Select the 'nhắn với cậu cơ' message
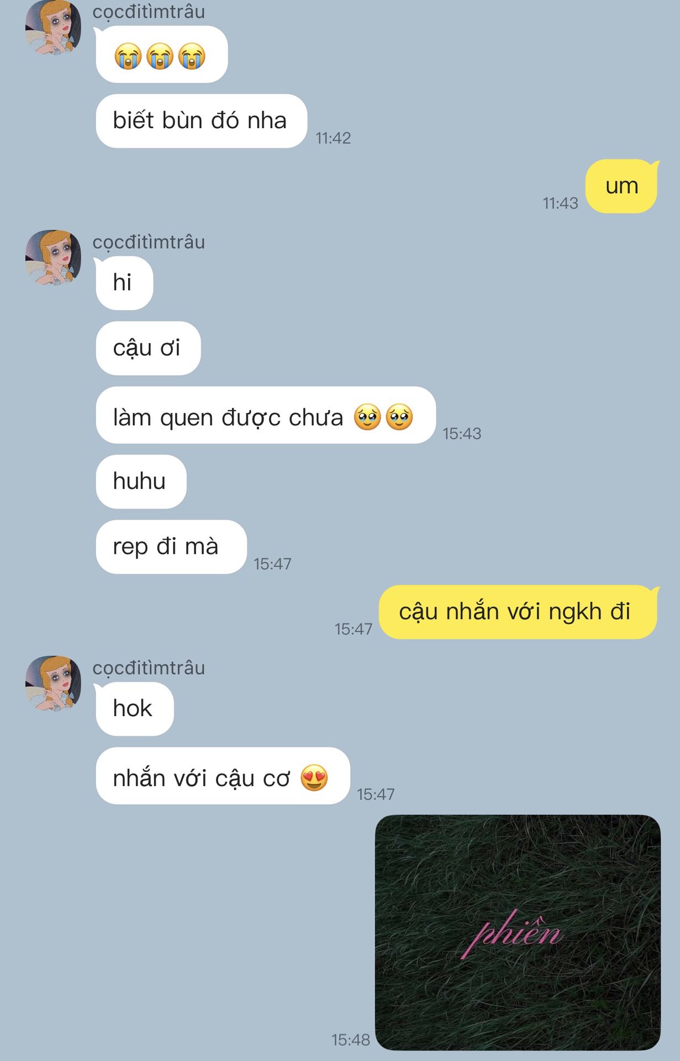The height and width of the screenshot is (1061, 680). tap(223, 776)
